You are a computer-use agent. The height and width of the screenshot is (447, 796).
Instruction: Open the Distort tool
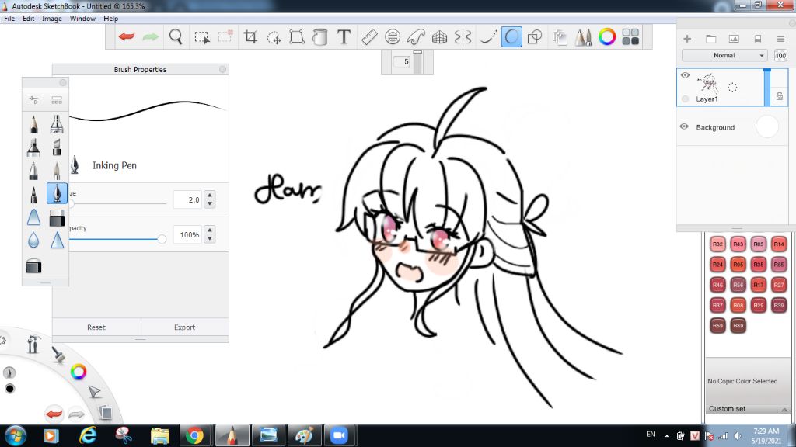[x=296, y=37]
